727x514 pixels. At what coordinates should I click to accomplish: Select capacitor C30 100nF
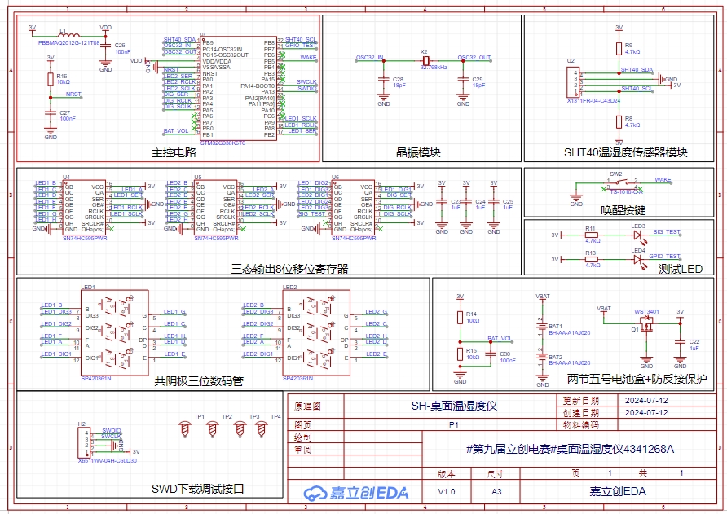point(491,354)
